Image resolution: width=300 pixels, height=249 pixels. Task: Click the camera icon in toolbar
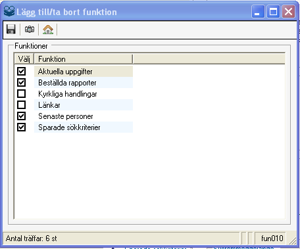click(x=30, y=30)
